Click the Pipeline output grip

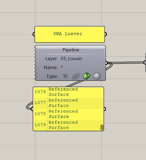point(106,63)
